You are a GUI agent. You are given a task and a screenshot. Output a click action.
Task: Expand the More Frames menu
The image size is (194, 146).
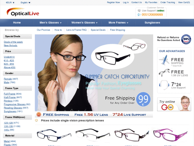coord(118,23)
